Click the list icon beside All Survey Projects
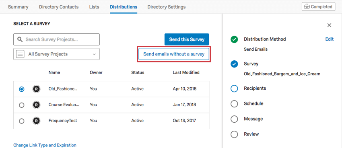The height and width of the screenshot is (148, 342). pyautogui.click(x=20, y=54)
